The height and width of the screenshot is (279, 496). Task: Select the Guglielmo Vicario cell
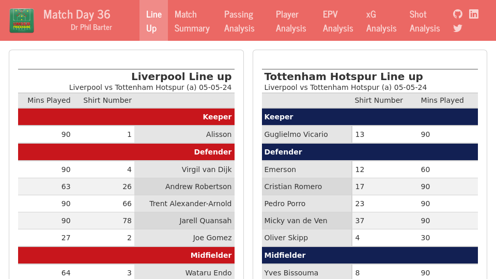pos(296,134)
